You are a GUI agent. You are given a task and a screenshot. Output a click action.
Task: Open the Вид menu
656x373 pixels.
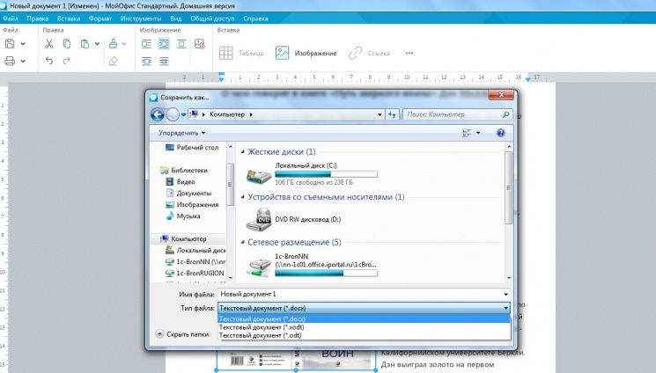click(176, 18)
